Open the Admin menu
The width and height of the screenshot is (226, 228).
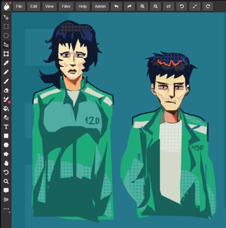point(100,6)
